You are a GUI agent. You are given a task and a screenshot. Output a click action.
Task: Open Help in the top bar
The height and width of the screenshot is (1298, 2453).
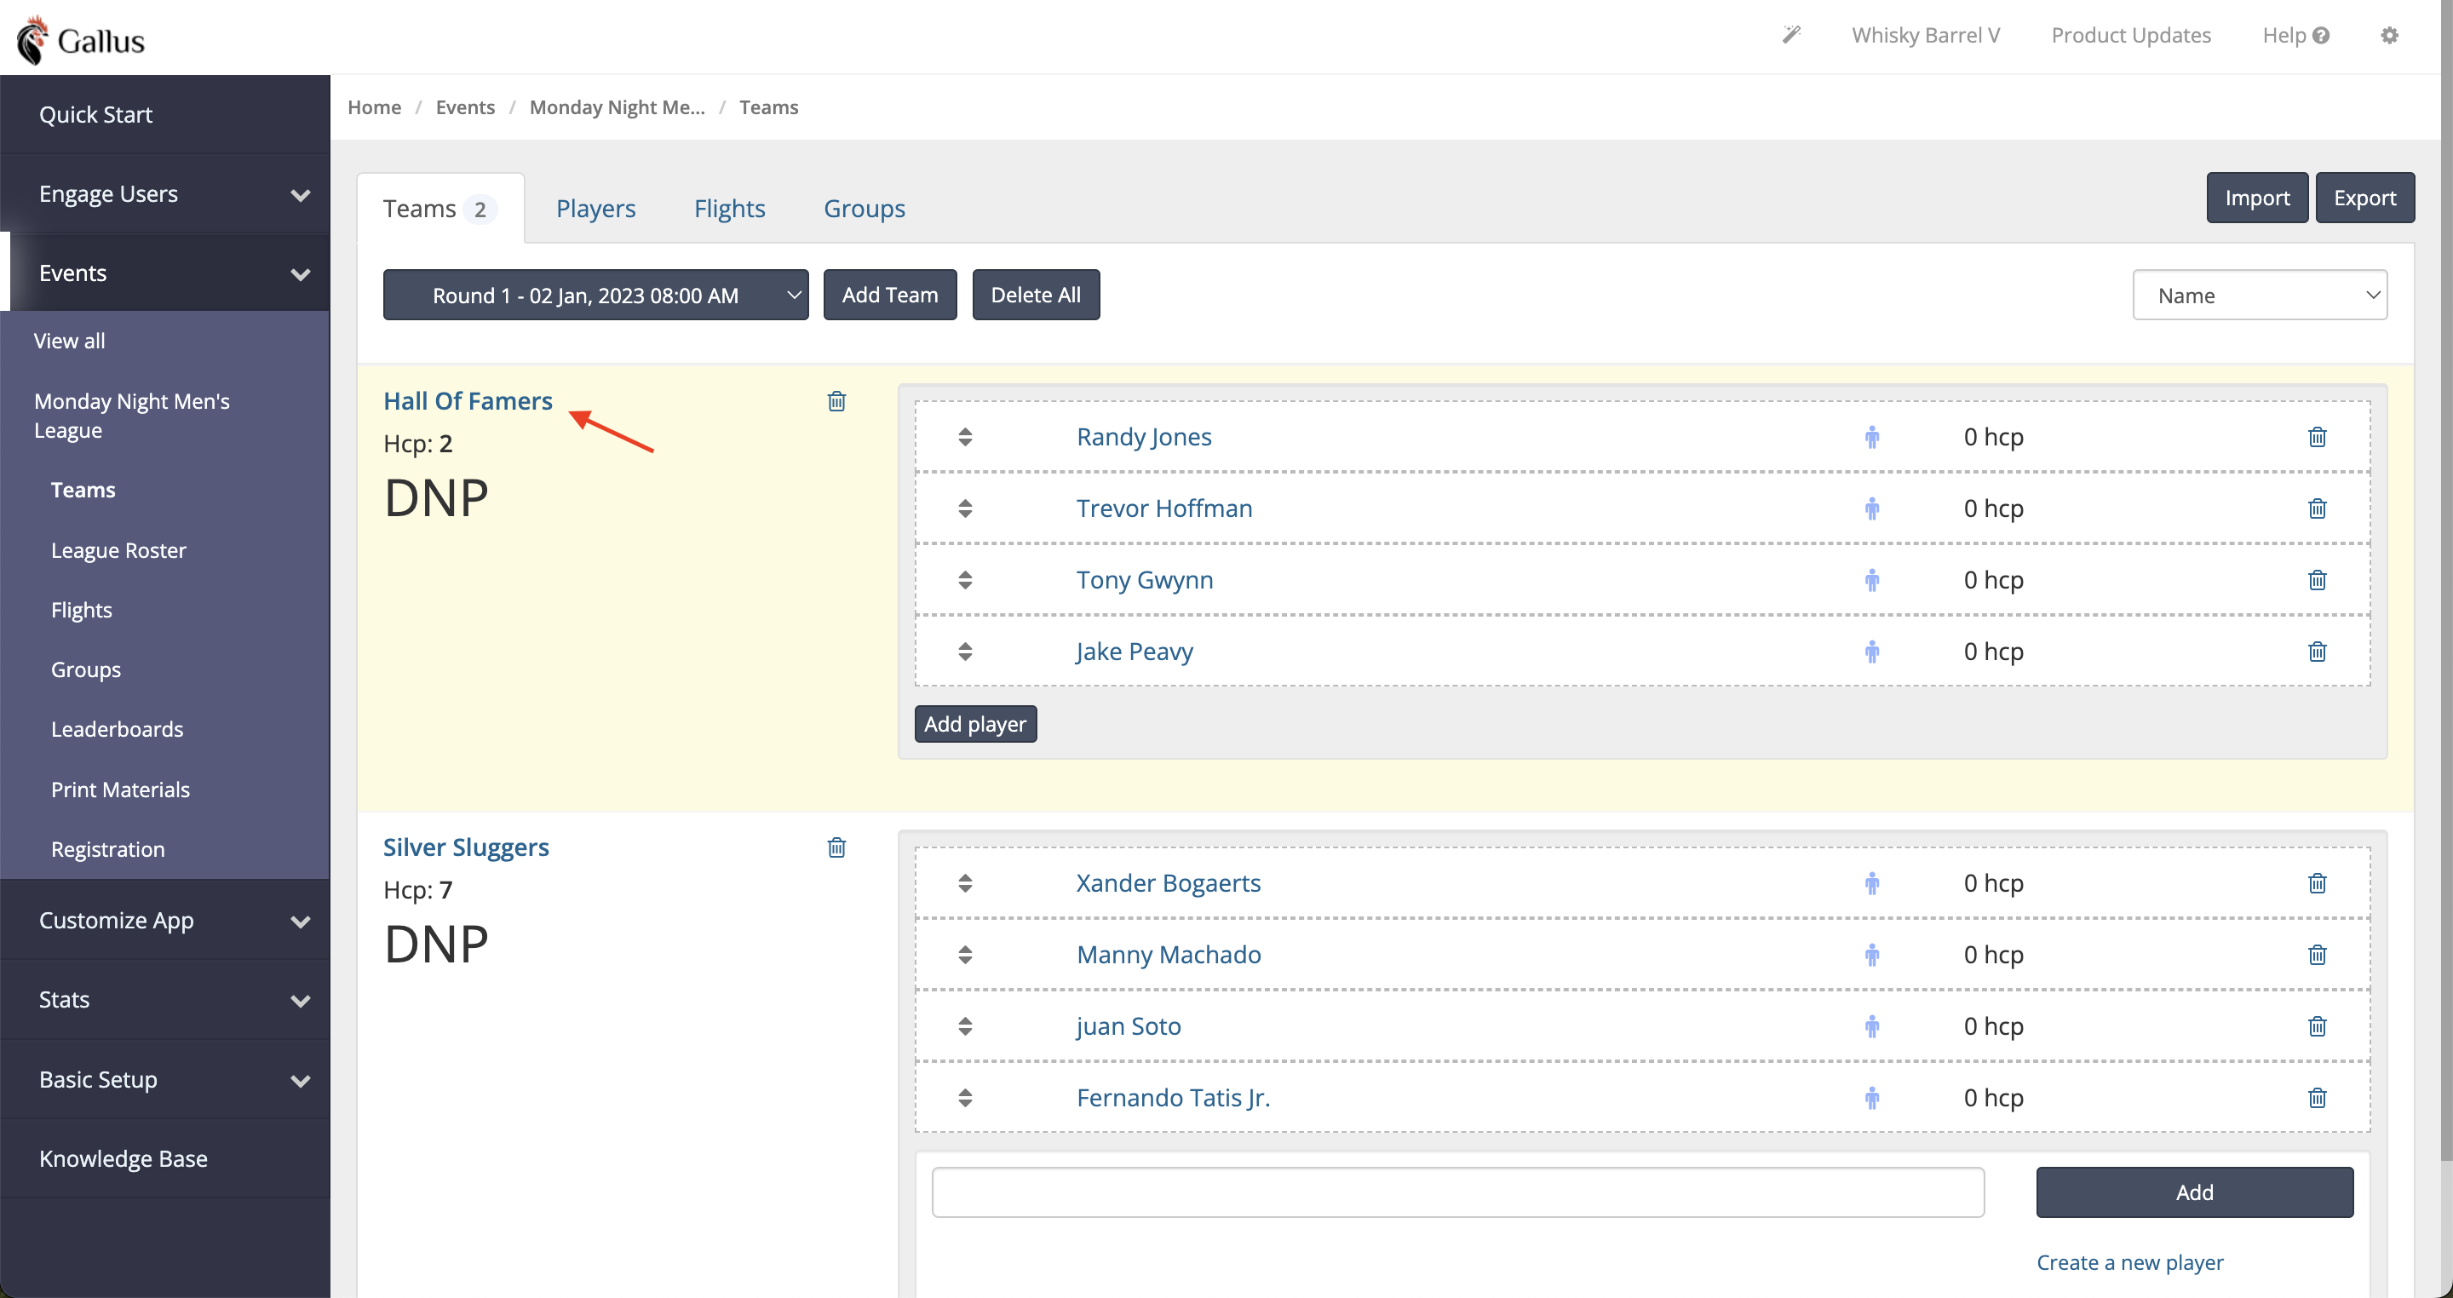pyautogui.click(x=2295, y=35)
